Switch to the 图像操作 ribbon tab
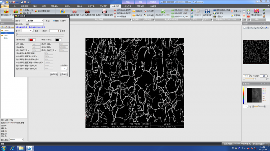The width and height of the screenshot is (270, 151). 54,6
